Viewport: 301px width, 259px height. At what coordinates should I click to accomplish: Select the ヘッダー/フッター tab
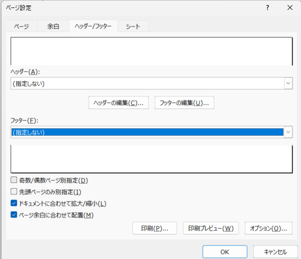click(x=93, y=26)
